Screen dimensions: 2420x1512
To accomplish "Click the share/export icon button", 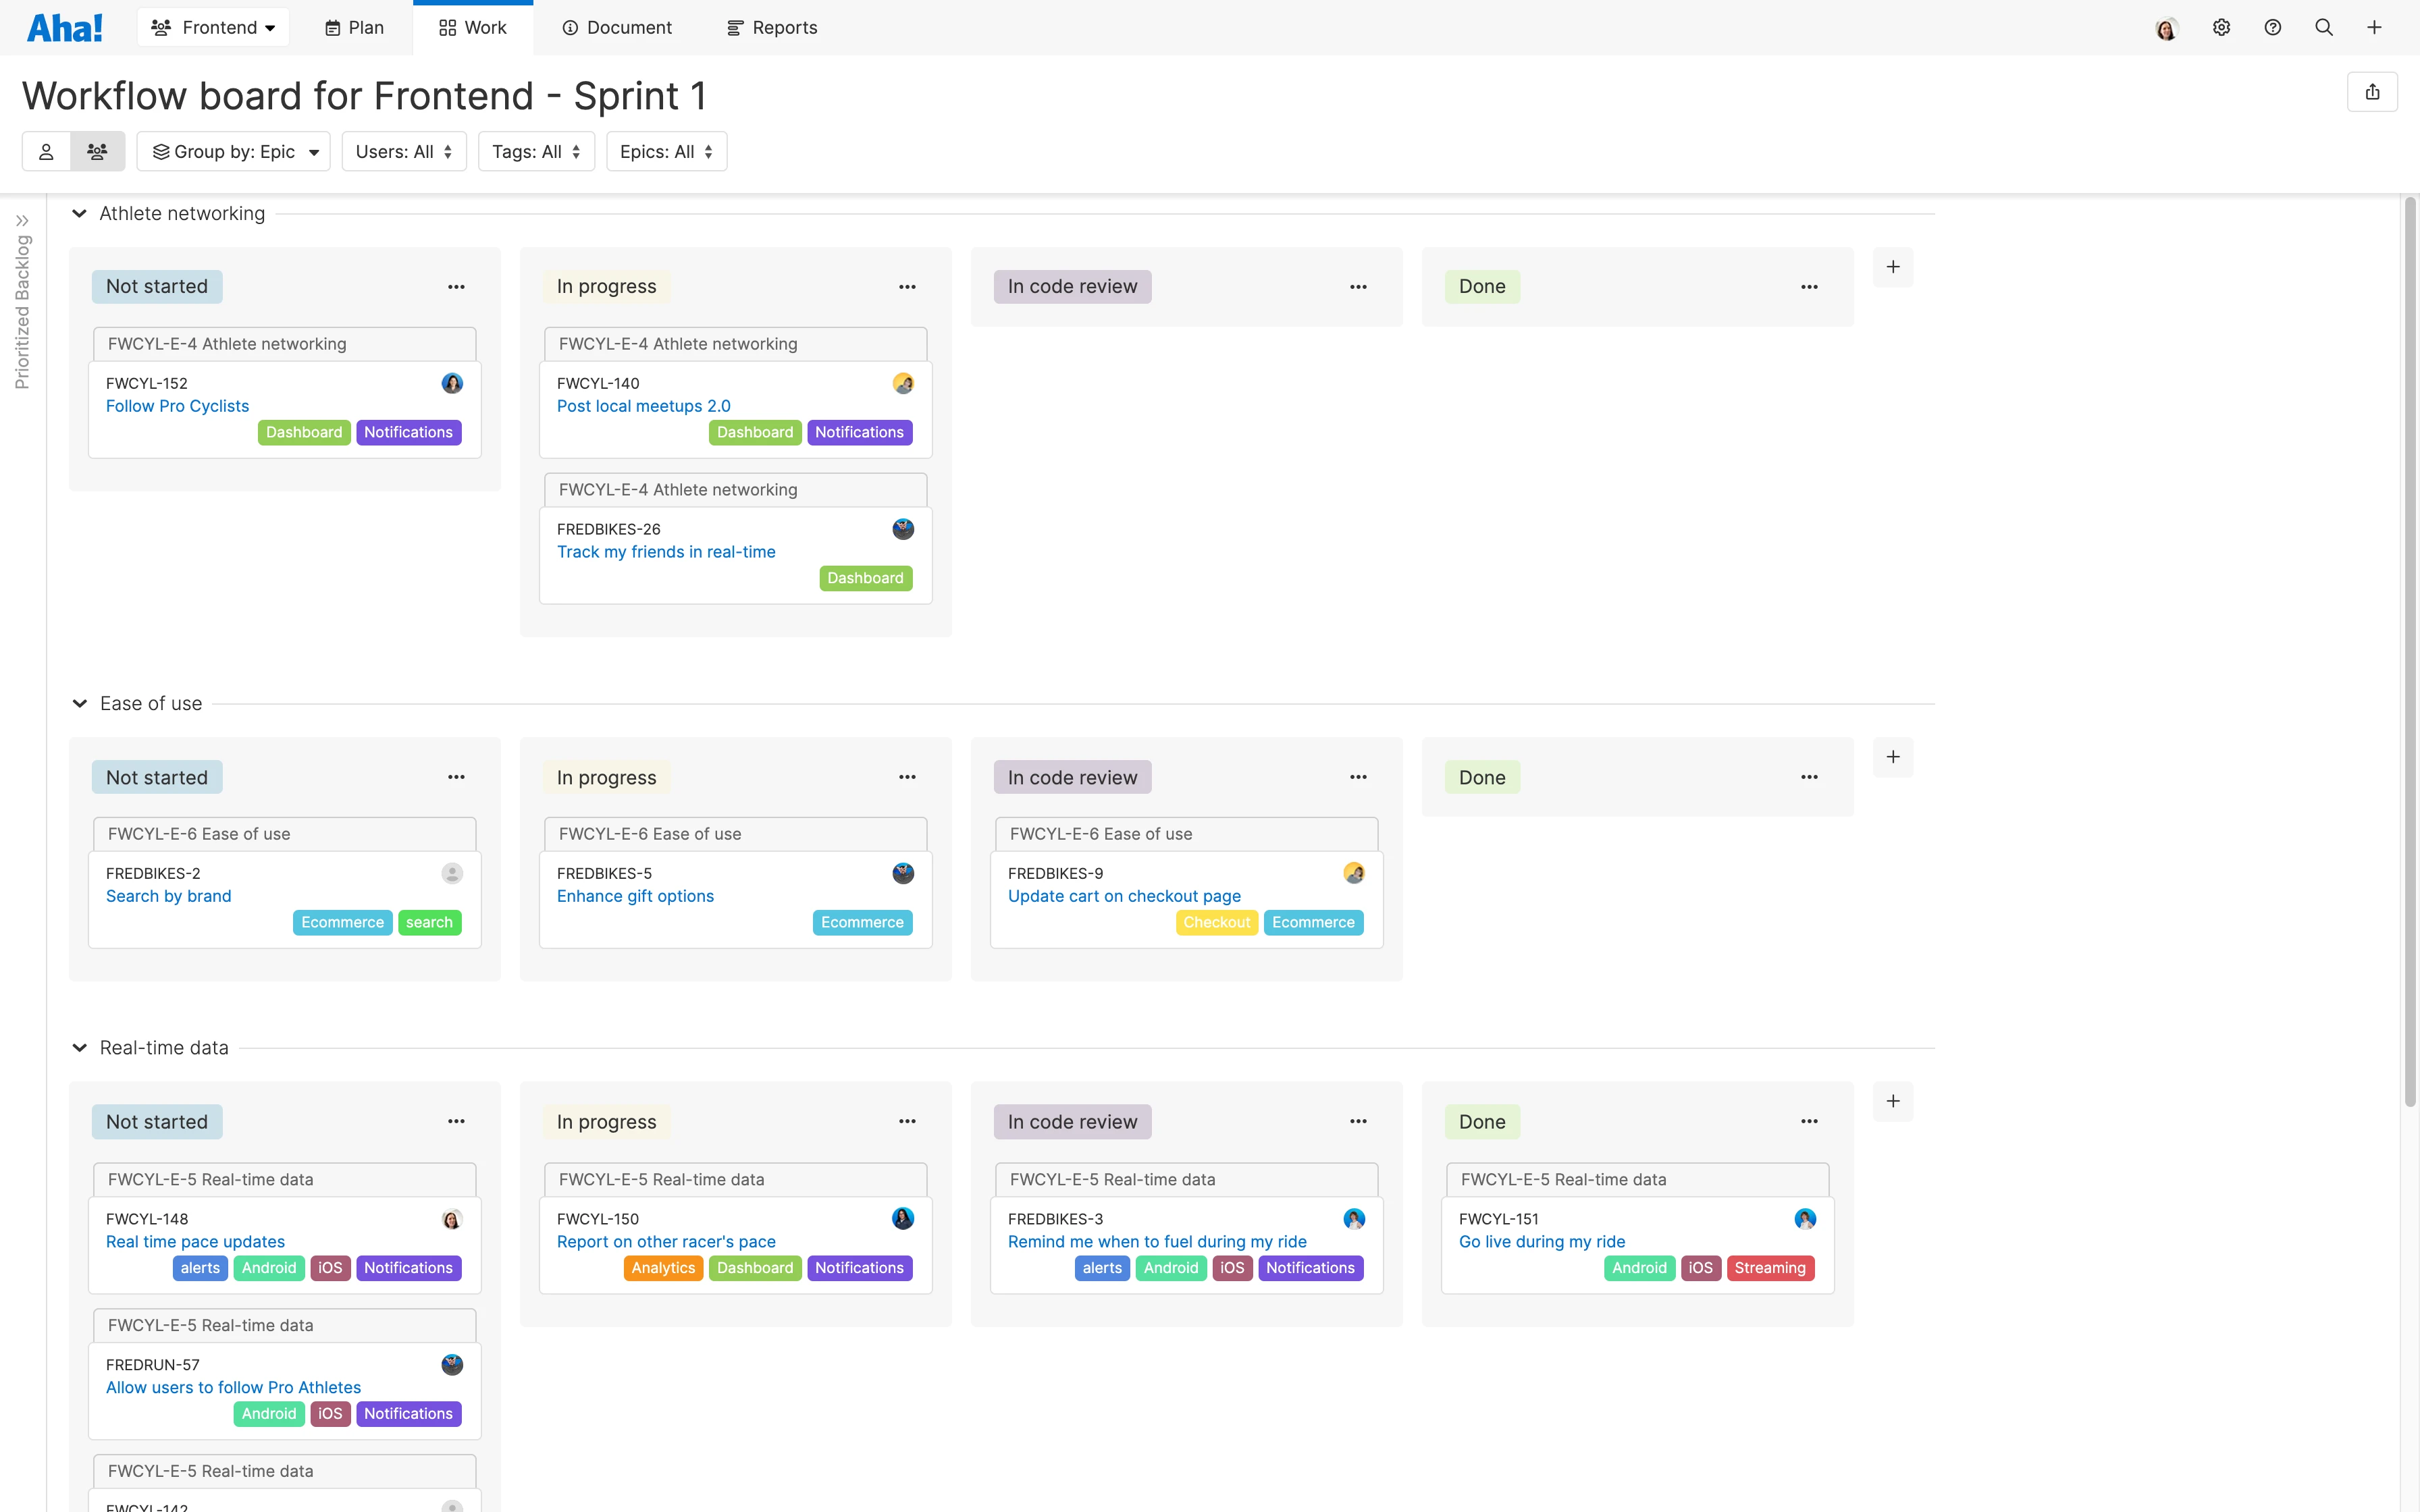I will 2372,92.
